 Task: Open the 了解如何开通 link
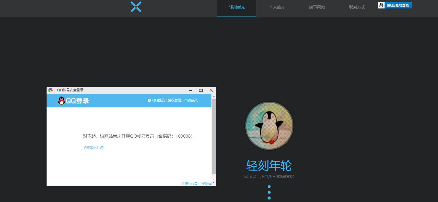click(93, 147)
